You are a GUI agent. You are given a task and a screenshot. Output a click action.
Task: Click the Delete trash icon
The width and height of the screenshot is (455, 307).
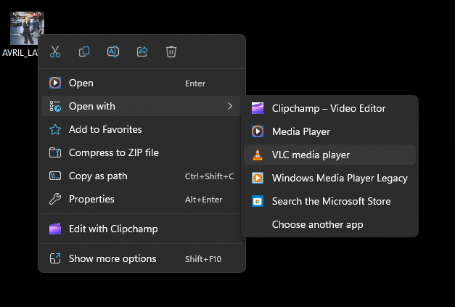click(x=171, y=52)
